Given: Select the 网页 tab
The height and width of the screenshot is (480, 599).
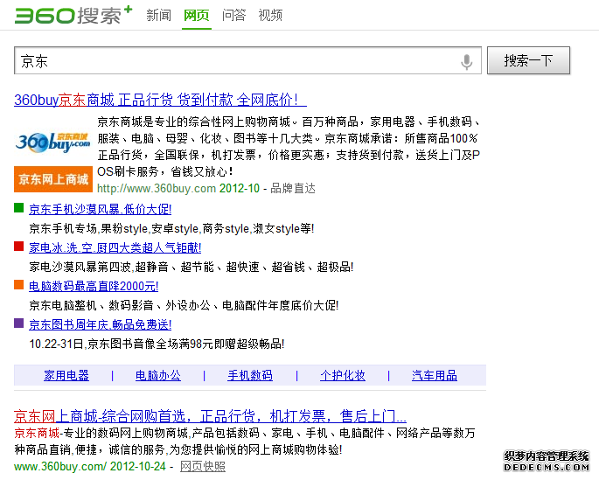Looking at the screenshot, I should (197, 16).
